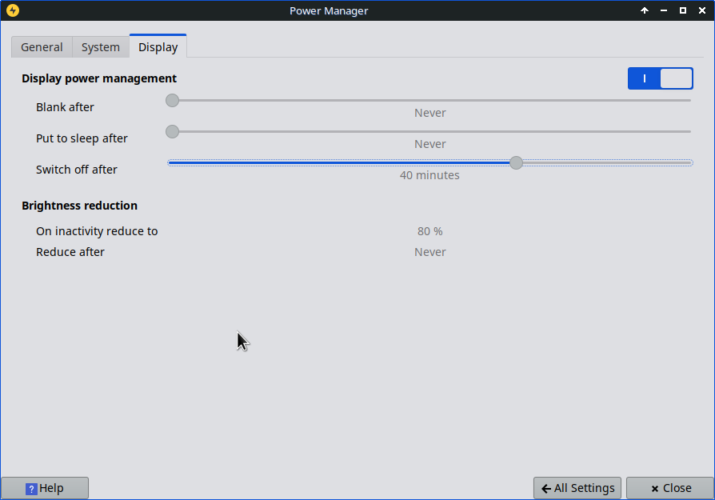The image size is (715, 500).
Task: Click the 'Never' value under Put to sleep slider
Action: 430,144
